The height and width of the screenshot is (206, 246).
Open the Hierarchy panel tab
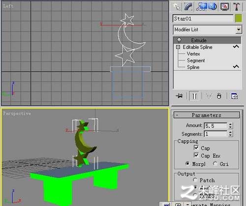click(206, 7)
